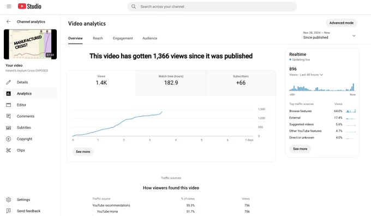Switch to the Audience tab

point(149,38)
